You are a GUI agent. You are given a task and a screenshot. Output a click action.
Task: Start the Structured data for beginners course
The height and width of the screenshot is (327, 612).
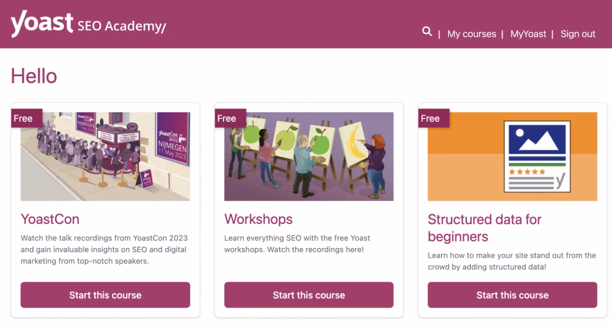[512, 295]
